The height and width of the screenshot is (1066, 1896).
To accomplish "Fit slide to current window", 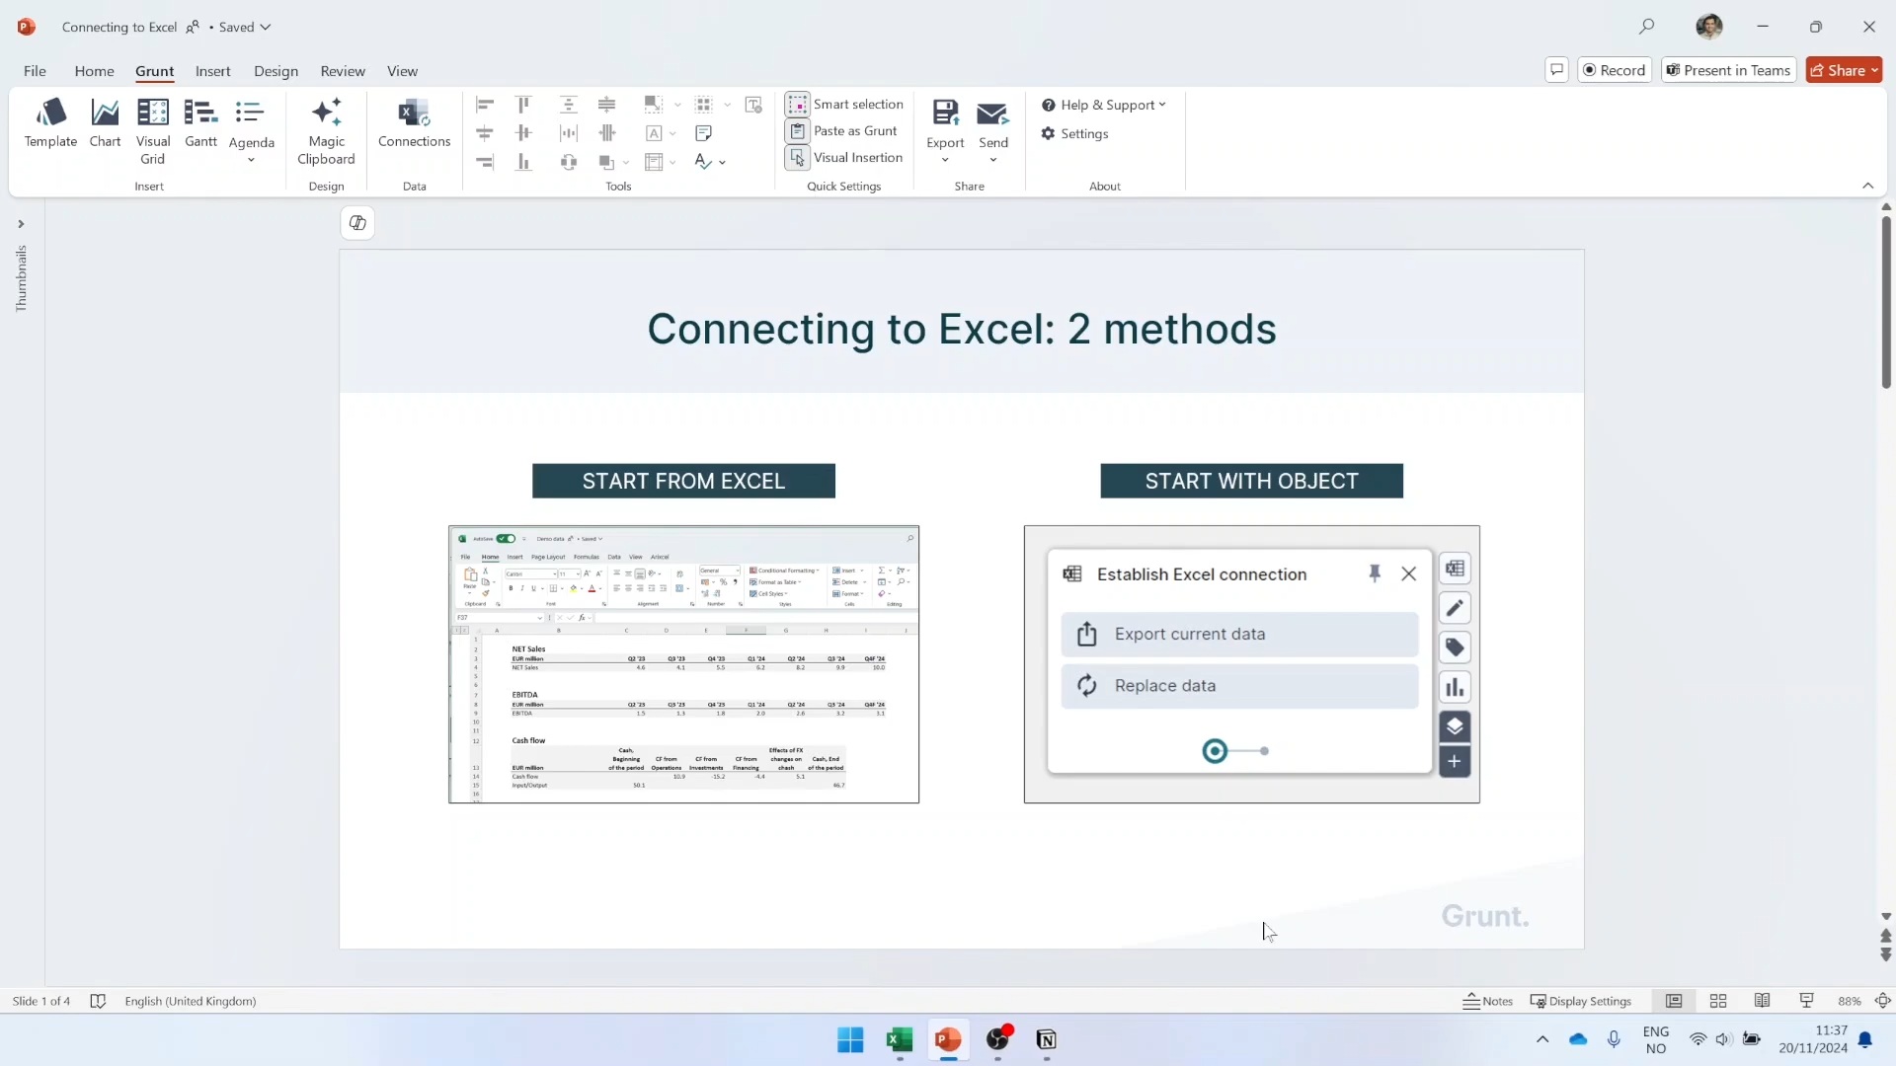I will 1883,1001.
